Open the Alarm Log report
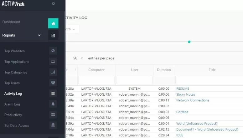 click(12, 104)
